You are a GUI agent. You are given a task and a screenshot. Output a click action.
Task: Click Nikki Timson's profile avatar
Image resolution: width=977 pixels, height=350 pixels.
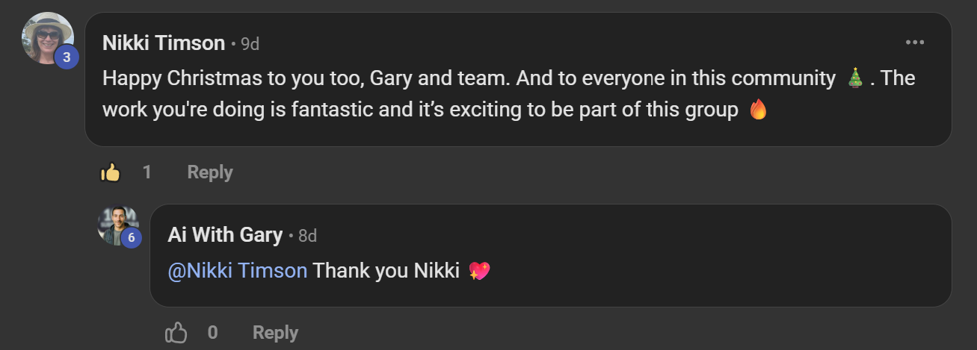pyautogui.click(x=48, y=37)
